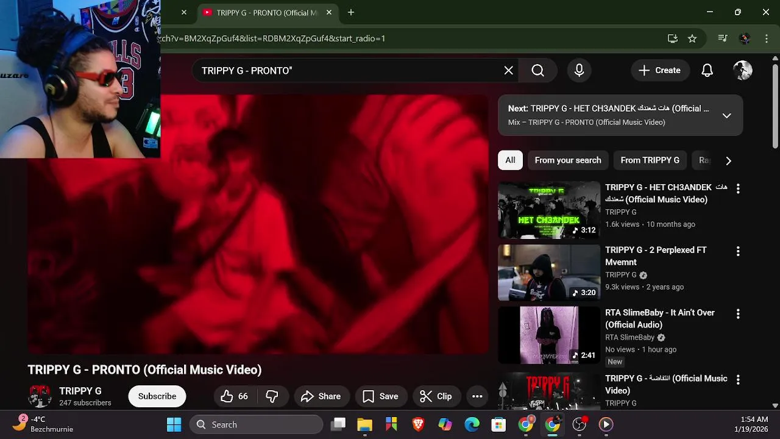Open RTA SlimeBaby channel name

click(629, 337)
